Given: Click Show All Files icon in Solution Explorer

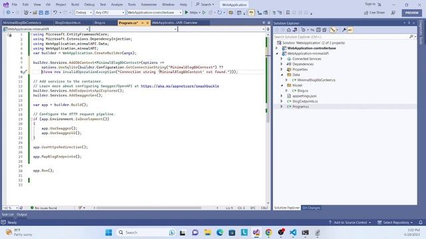Looking at the screenshot, I should tap(324, 30).
